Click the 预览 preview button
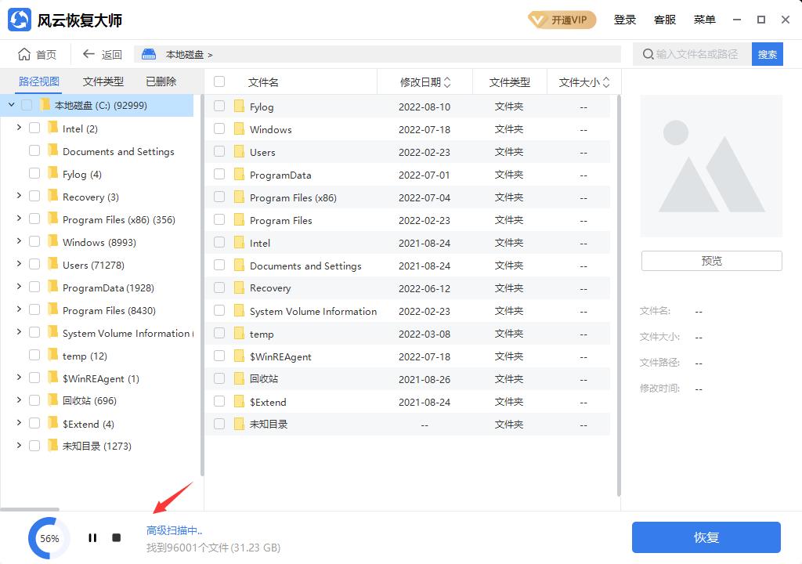The image size is (802, 564). point(710,261)
